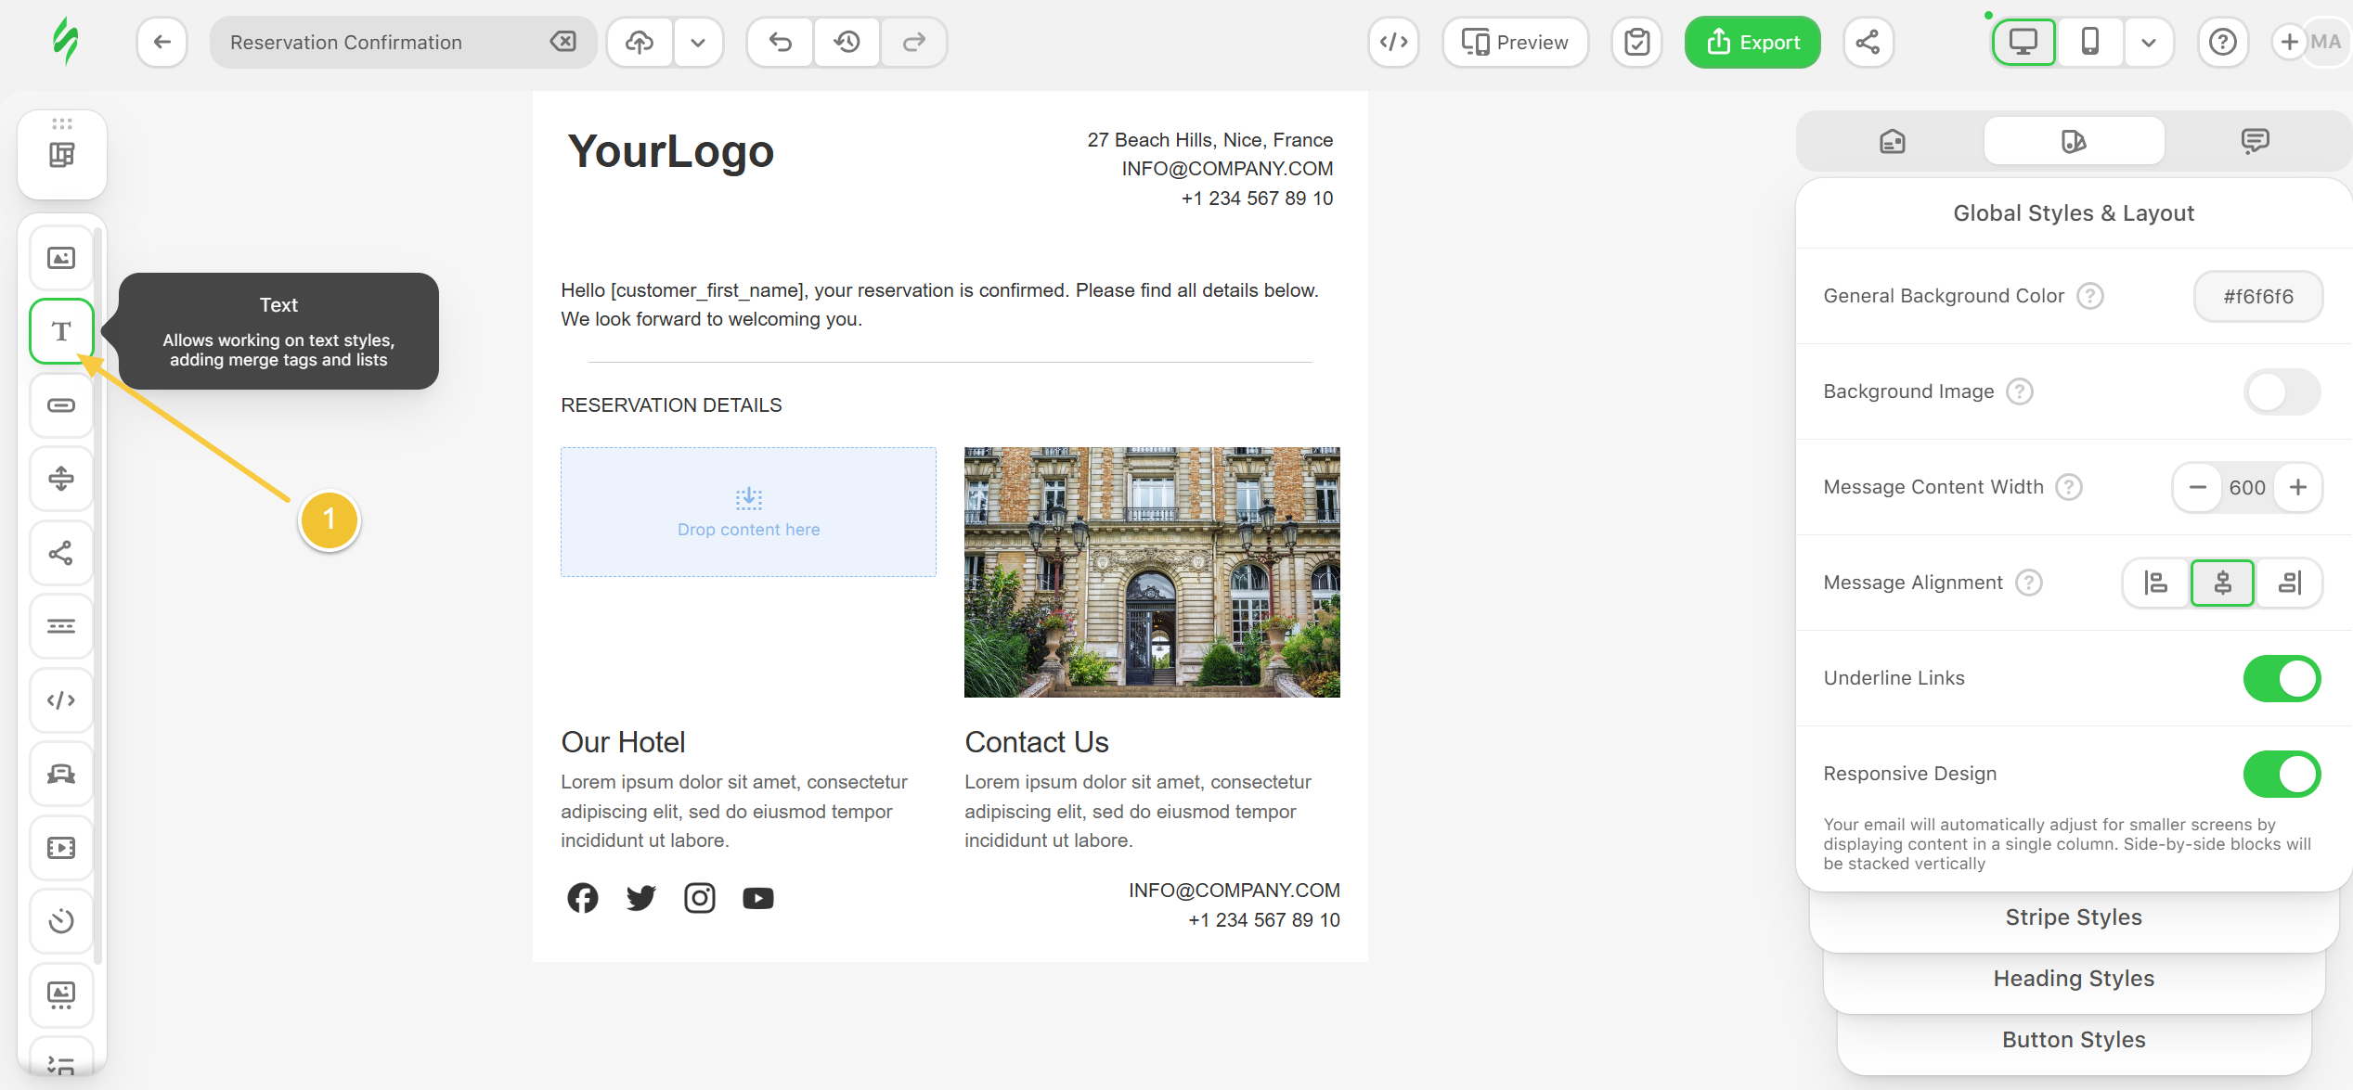Align message to the left
The image size is (2353, 1090).
tap(2156, 583)
